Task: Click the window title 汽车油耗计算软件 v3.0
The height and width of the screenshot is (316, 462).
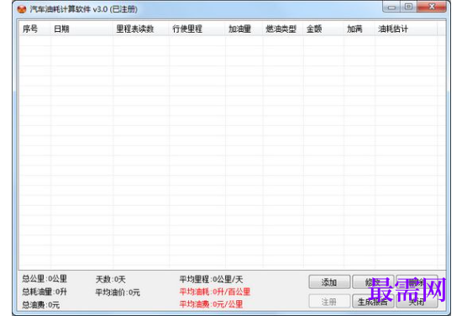Action: pos(84,9)
